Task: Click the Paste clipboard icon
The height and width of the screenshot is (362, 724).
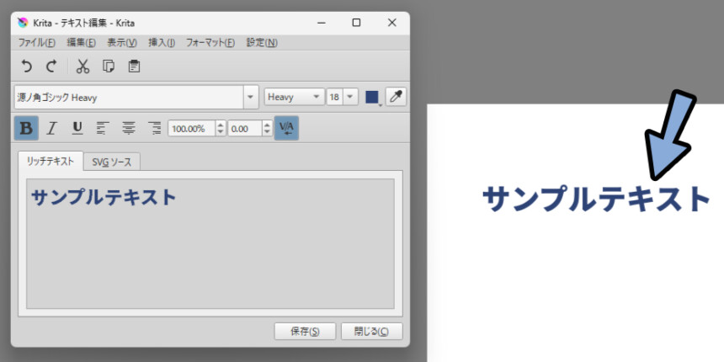Action: pyautogui.click(x=133, y=67)
